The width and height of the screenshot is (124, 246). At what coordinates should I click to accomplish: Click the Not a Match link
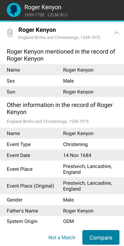[62, 237]
